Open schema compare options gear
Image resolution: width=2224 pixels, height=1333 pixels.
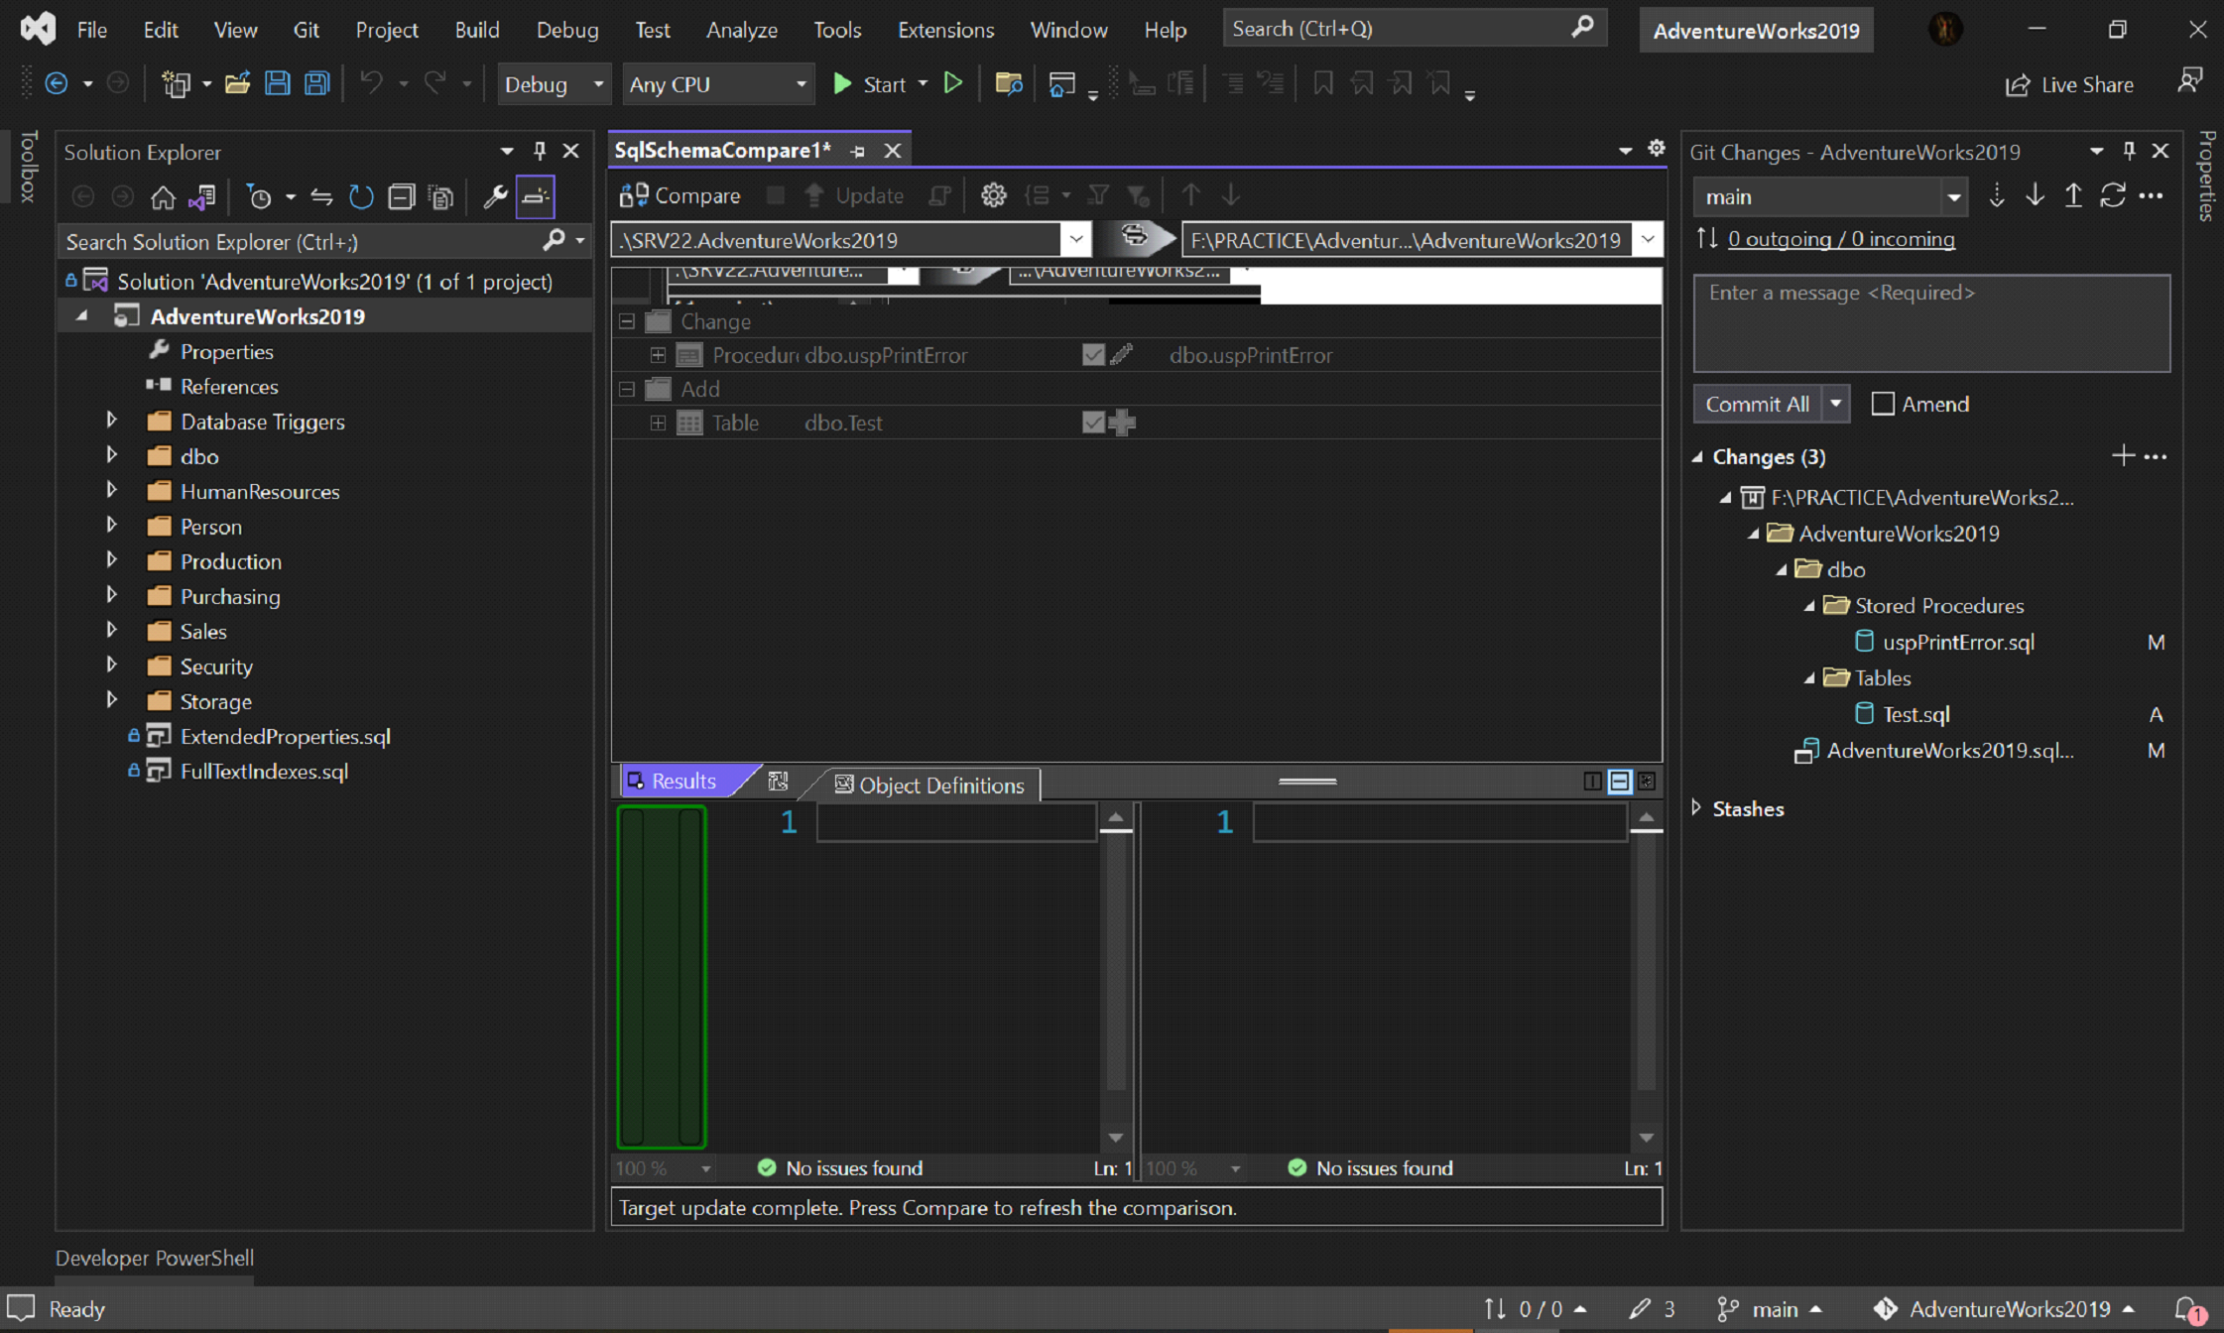tap(993, 195)
